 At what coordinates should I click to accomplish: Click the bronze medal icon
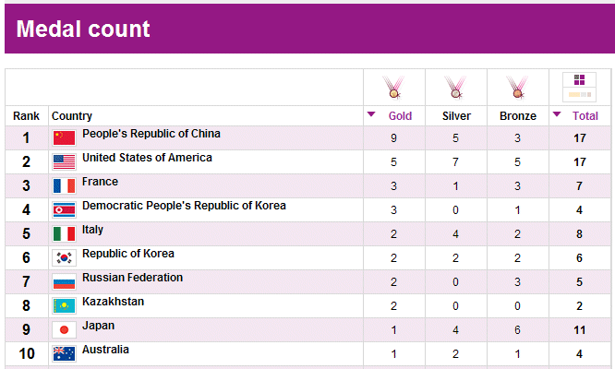point(517,88)
